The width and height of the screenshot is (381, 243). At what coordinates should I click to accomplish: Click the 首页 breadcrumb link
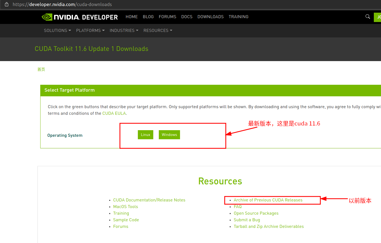41,69
